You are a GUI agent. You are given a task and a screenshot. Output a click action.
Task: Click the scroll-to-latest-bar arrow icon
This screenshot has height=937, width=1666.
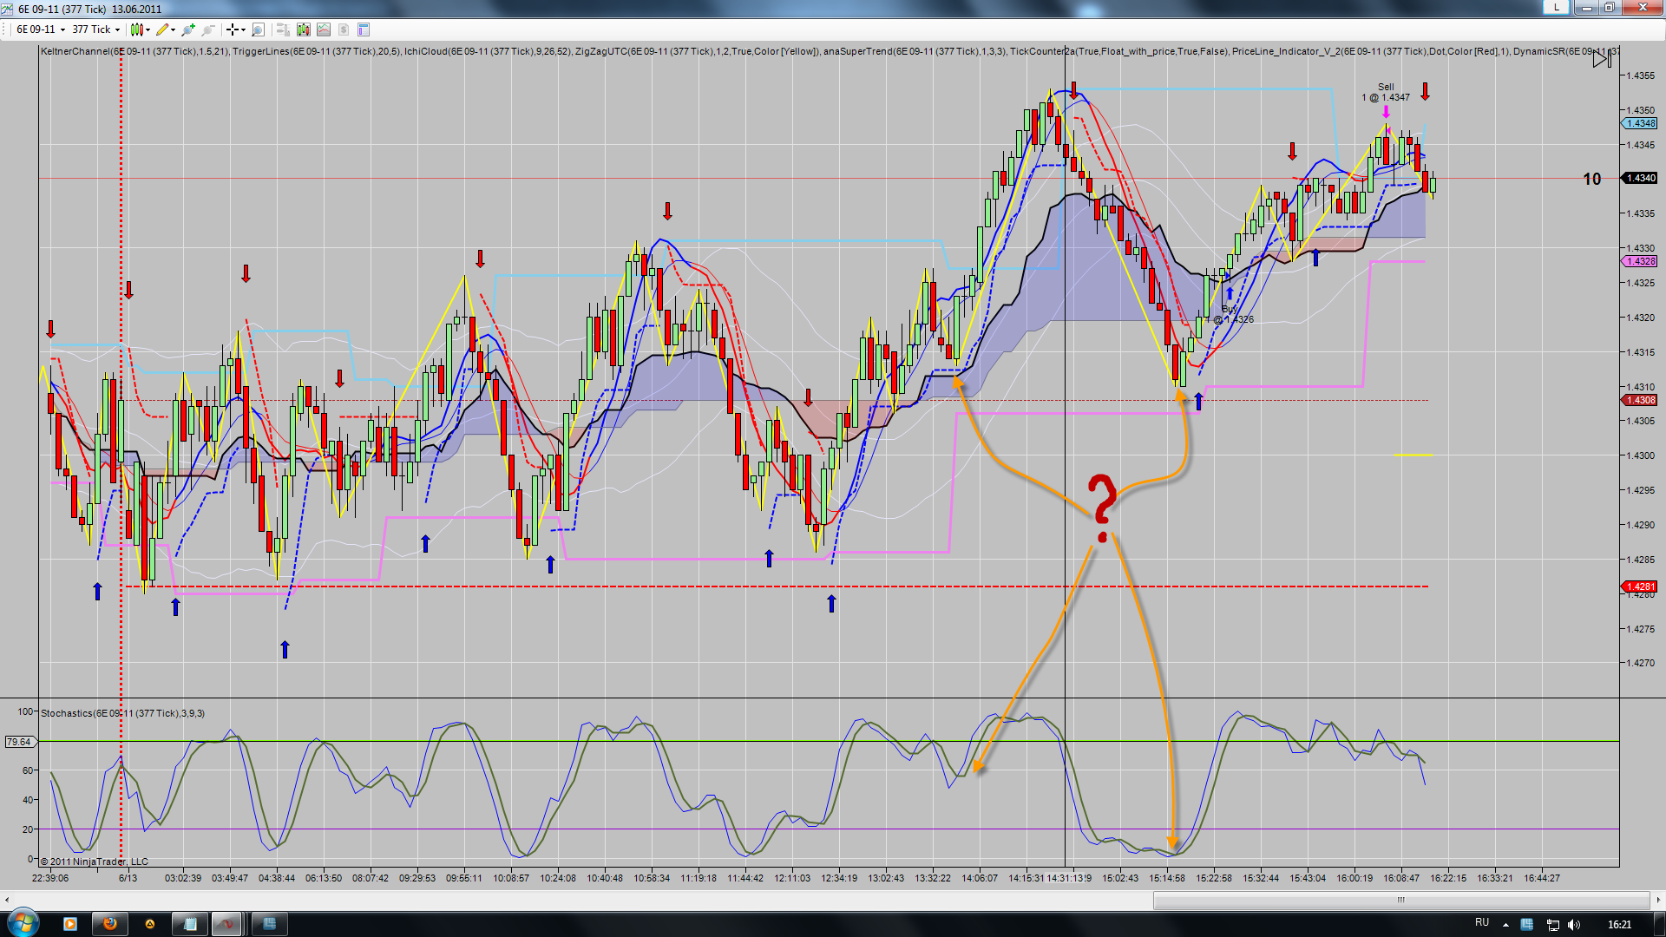(1602, 58)
